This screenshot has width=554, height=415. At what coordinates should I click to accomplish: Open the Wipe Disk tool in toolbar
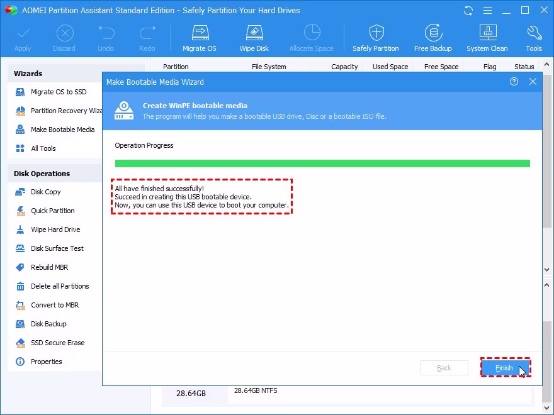click(254, 38)
